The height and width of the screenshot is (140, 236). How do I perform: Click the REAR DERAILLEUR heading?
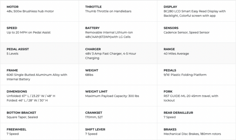point(178,113)
